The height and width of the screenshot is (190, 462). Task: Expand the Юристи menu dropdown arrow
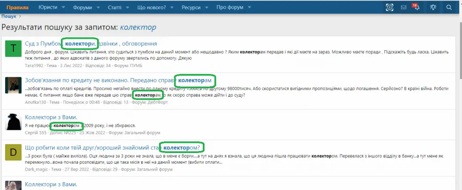pos(63,8)
